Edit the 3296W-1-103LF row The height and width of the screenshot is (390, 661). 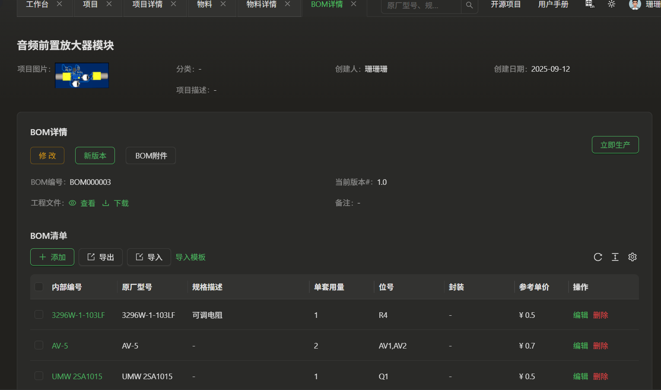coord(581,315)
